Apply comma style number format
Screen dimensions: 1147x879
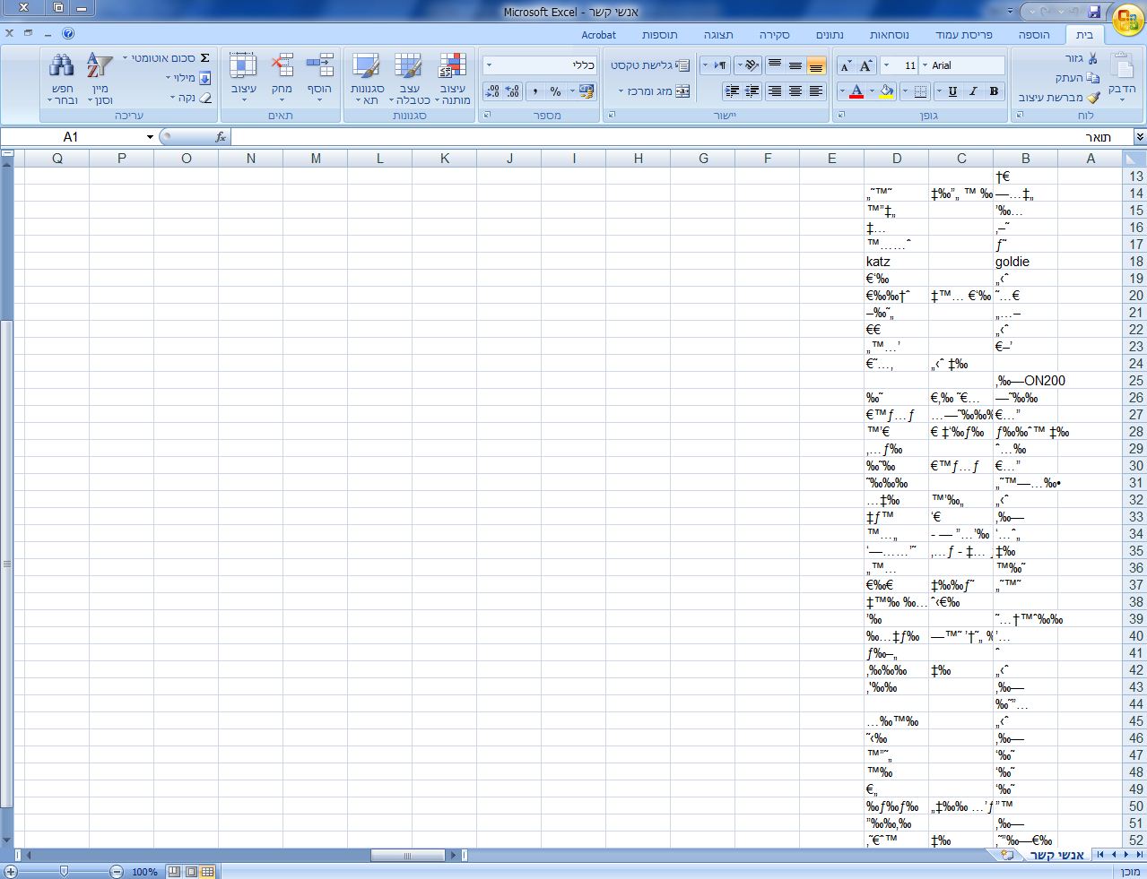tap(535, 91)
